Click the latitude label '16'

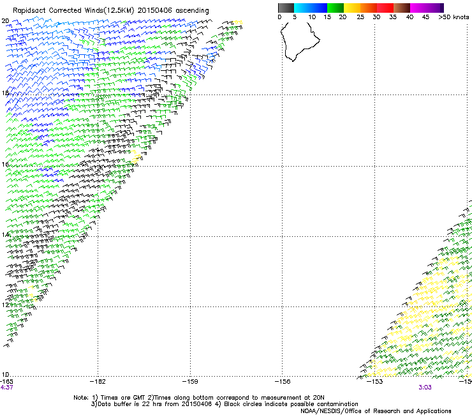(x=5, y=165)
